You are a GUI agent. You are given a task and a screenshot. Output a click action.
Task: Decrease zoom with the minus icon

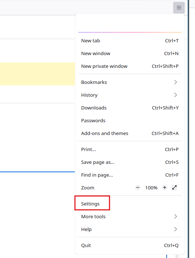point(138,188)
